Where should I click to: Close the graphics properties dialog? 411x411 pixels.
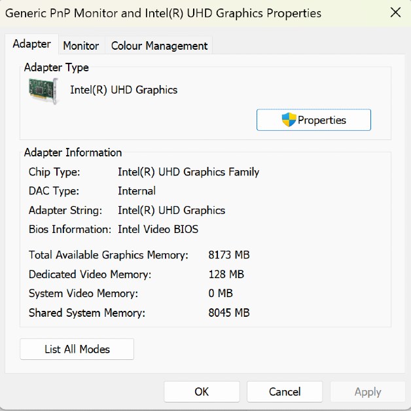pyautogui.click(x=395, y=12)
